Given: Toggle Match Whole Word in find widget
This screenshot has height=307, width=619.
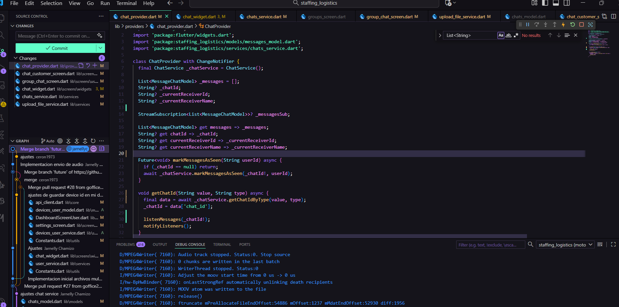Looking at the screenshot, I should pyautogui.click(x=508, y=35).
